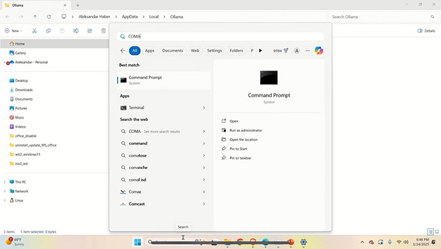Click the Share icon in Explorer toolbar
Screen dimensions: 441x249
89,31
